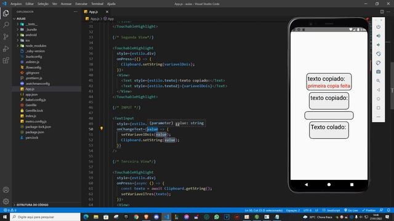This screenshot has height=221, width=394.
Task: Open the App.js file in the explorer
Action: tap(30, 89)
